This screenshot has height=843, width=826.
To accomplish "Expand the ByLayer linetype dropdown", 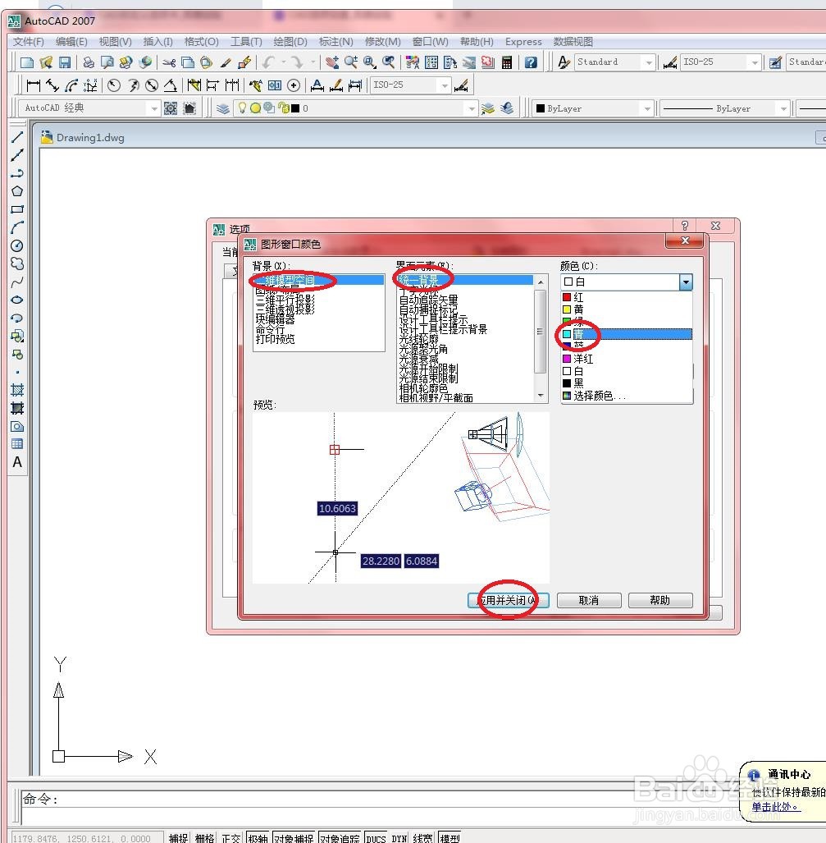I will tap(783, 108).
